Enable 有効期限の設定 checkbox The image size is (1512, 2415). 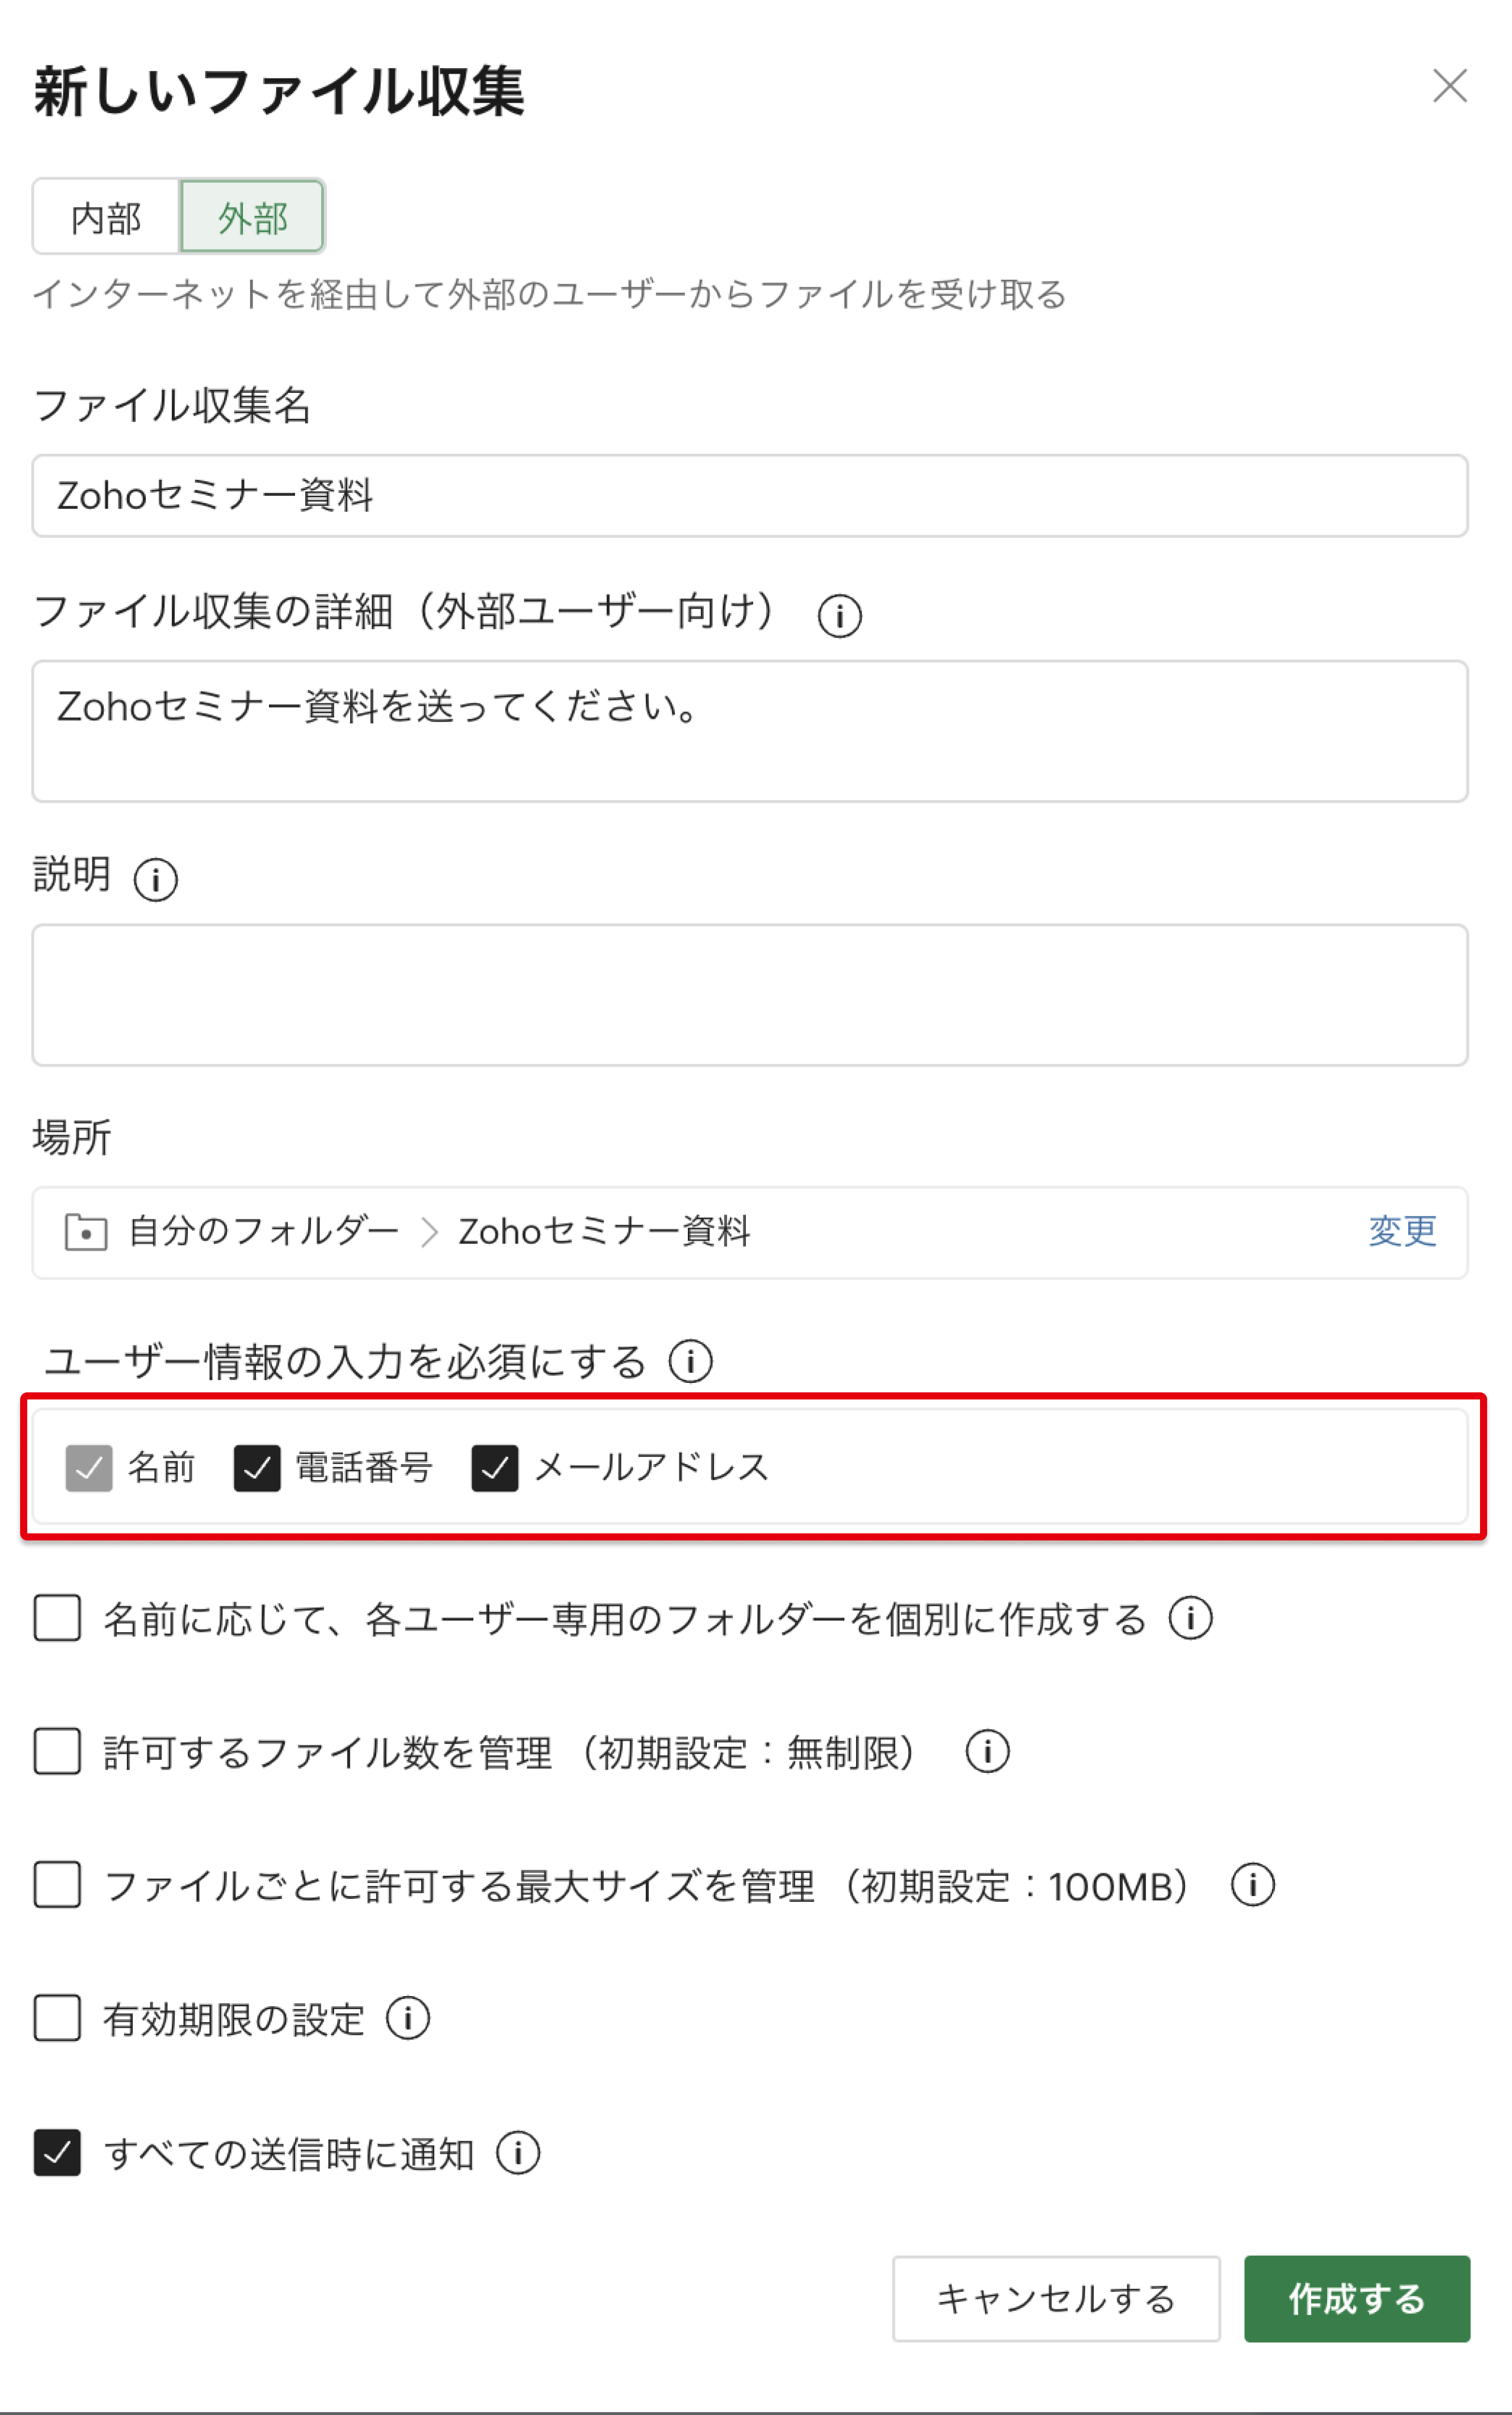57,2019
